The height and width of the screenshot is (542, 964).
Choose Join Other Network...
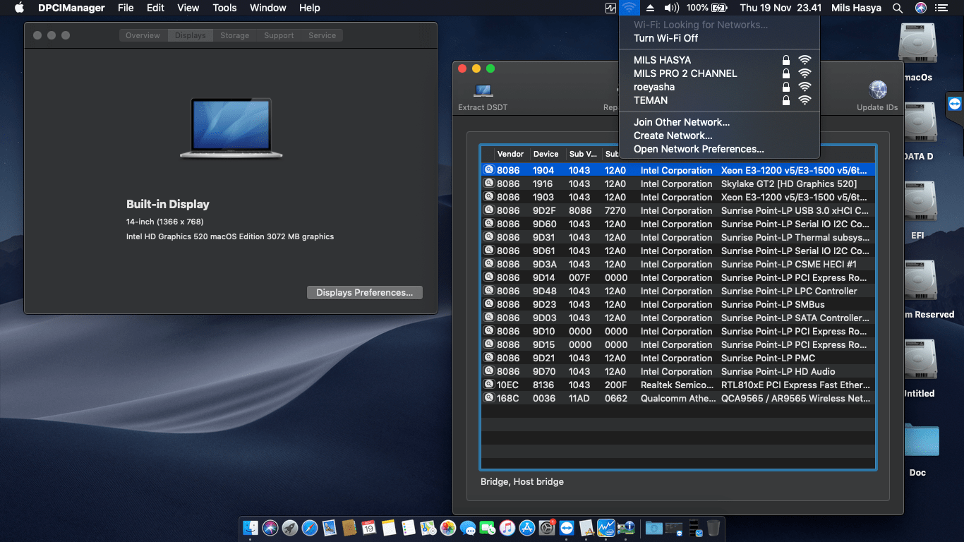[x=719, y=122]
